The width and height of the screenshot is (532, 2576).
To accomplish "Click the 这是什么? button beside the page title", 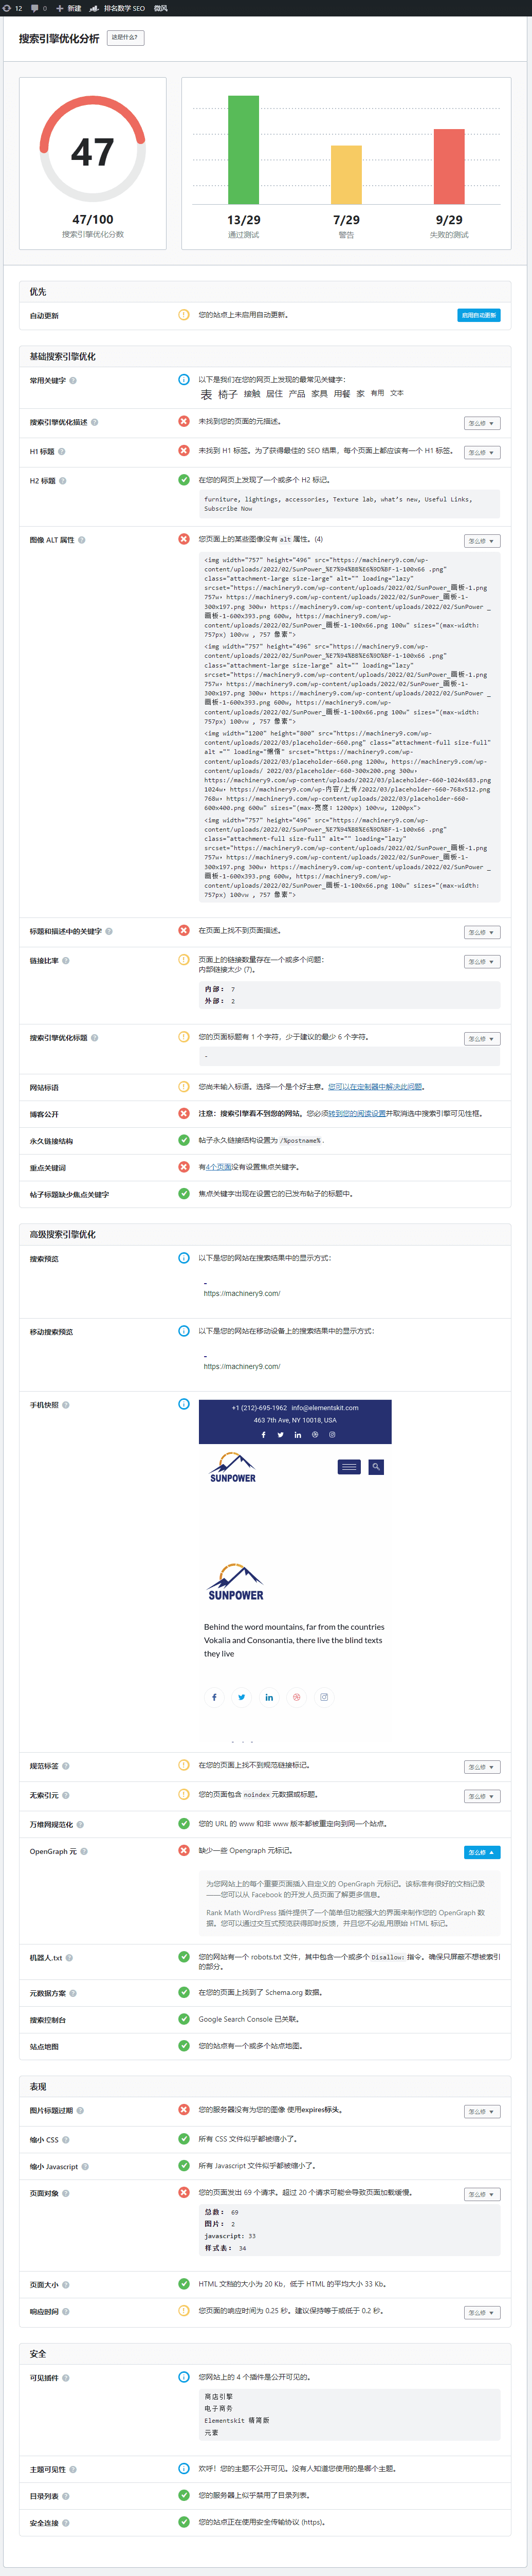I will (125, 38).
